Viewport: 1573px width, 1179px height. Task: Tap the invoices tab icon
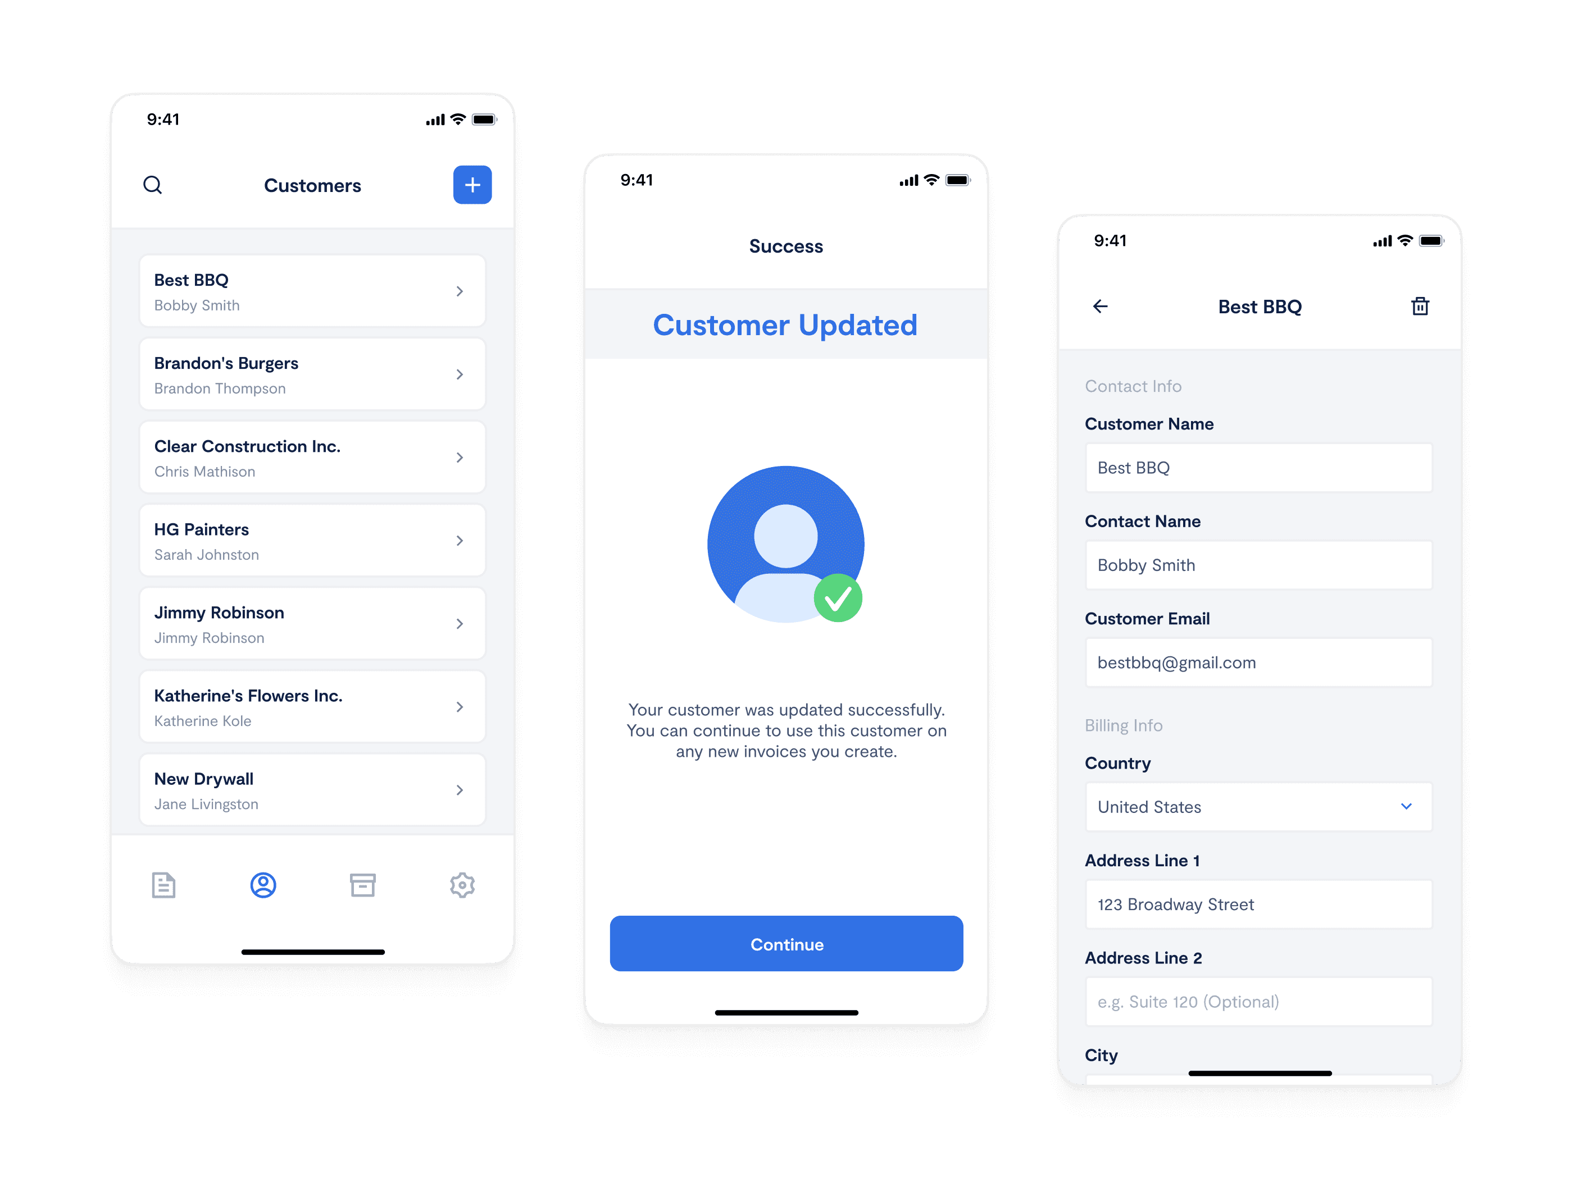(163, 883)
